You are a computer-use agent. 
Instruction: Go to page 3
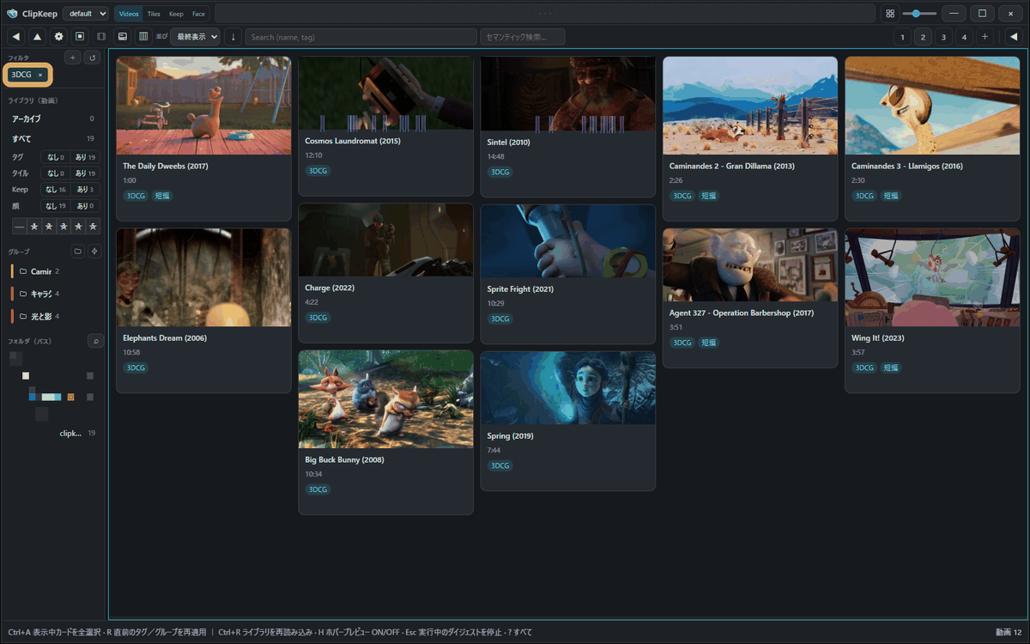943,36
